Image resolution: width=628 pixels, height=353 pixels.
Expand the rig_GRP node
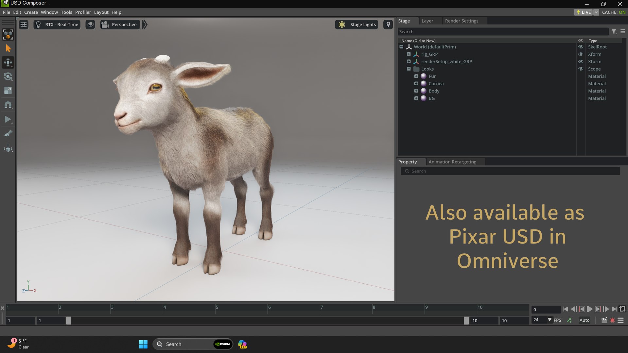coord(409,54)
